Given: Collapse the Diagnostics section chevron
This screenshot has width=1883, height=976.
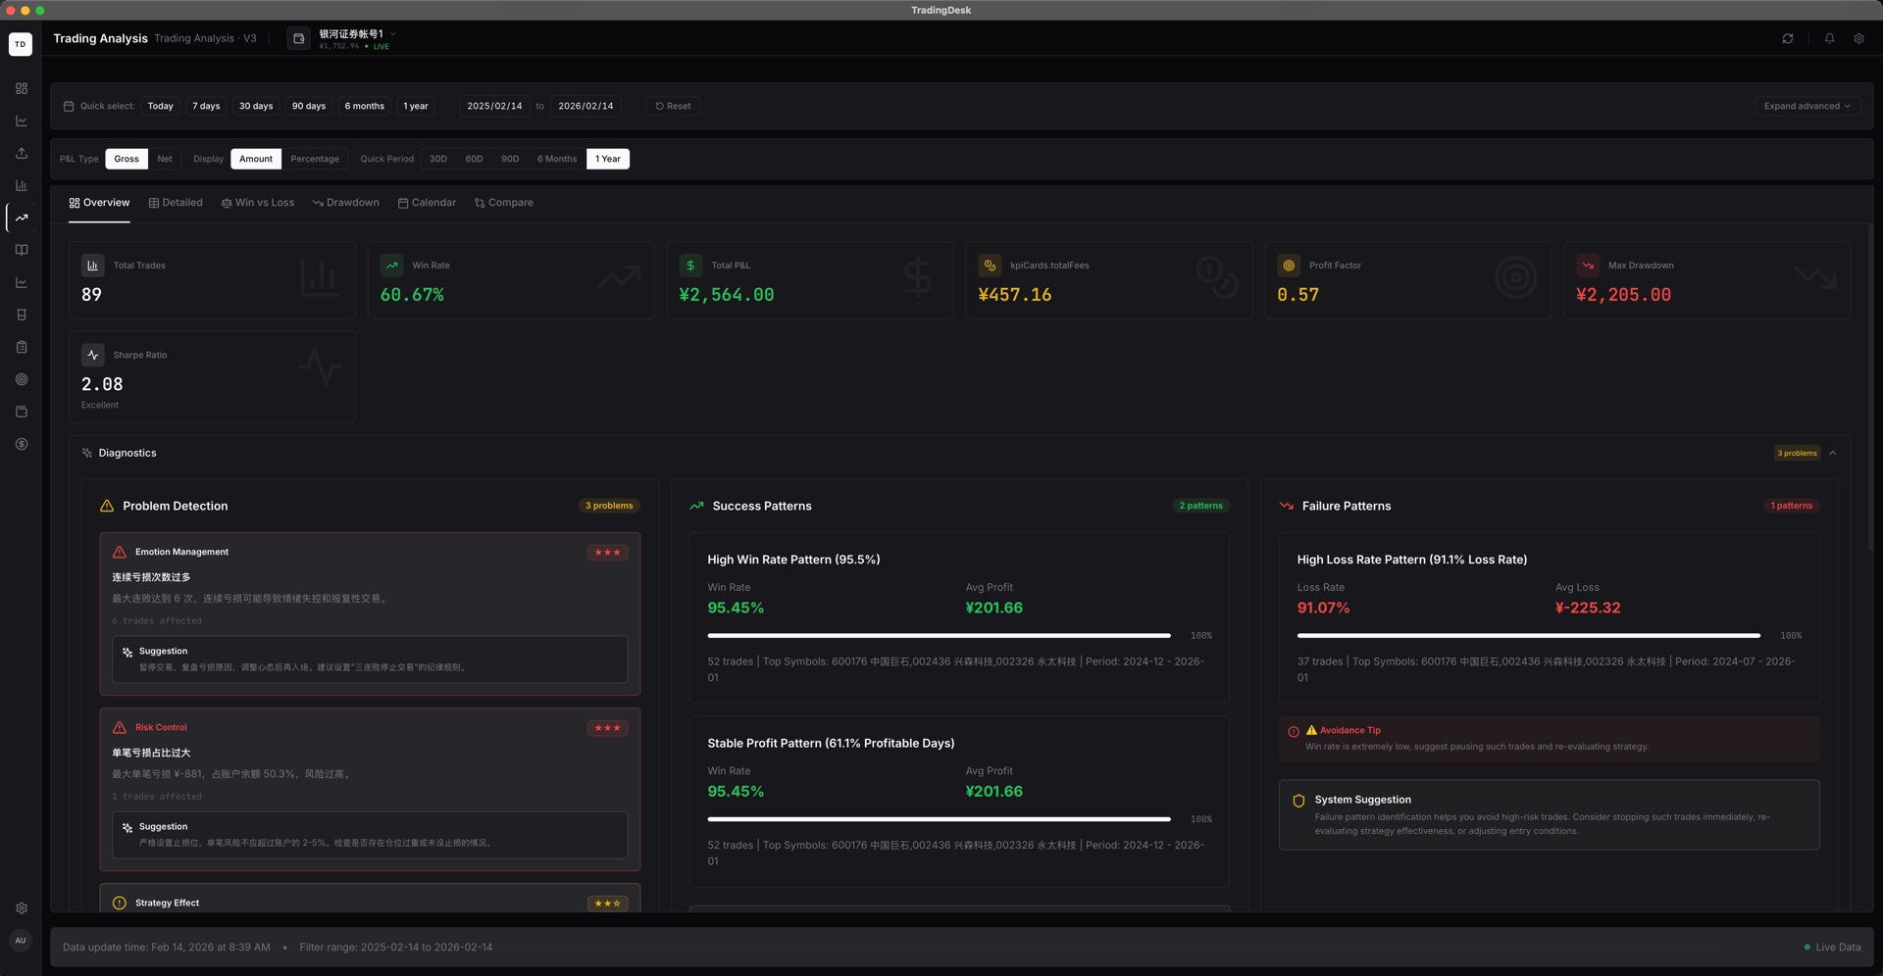Looking at the screenshot, I should point(1832,453).
